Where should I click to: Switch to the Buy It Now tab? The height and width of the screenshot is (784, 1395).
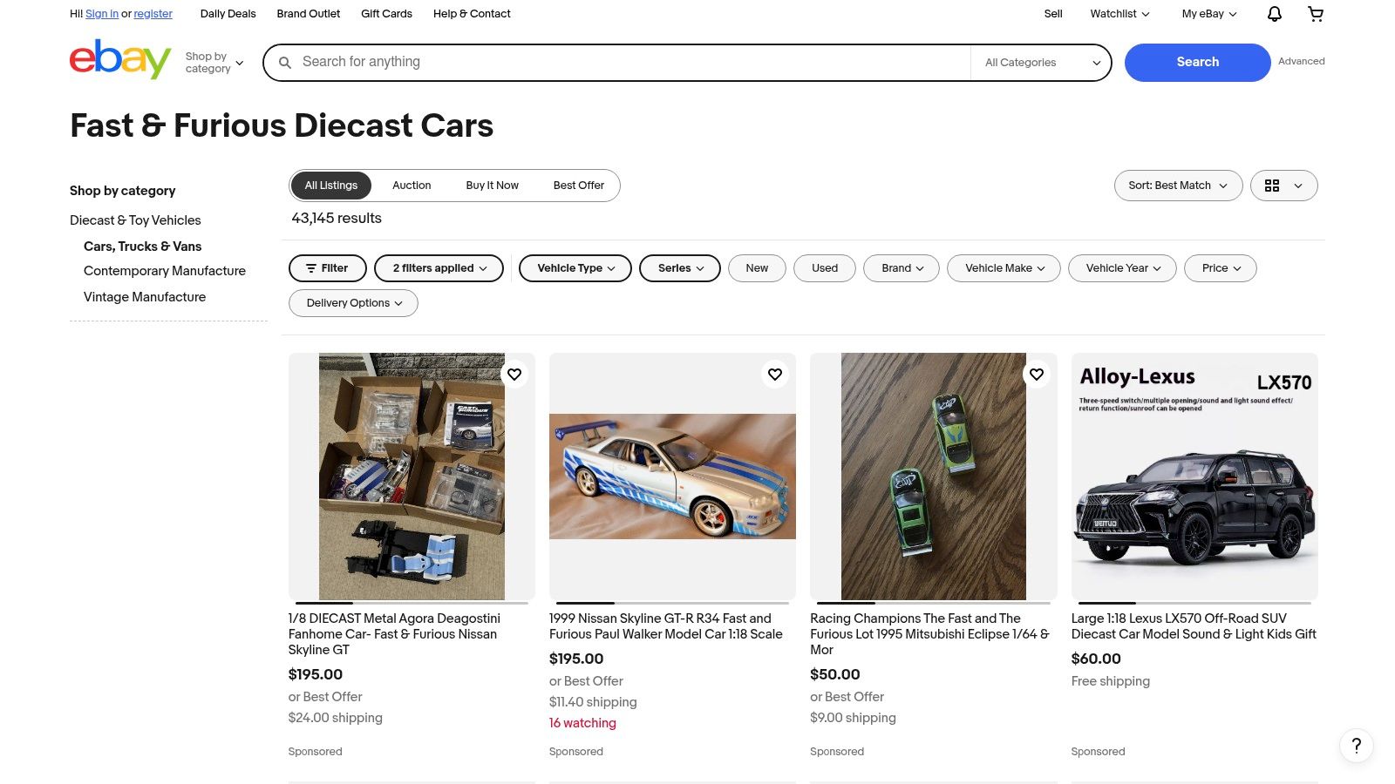492,186
